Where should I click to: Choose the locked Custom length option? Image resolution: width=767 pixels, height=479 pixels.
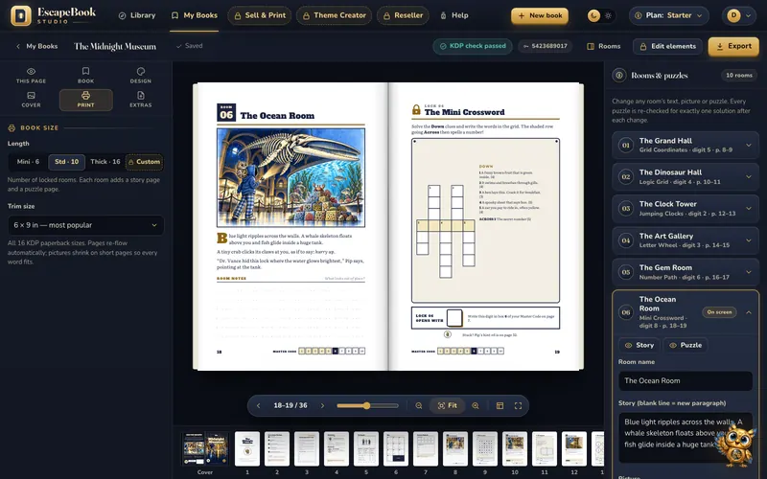(x=145, y=162)
